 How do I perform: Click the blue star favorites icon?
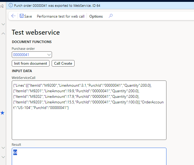coord(2,113)
